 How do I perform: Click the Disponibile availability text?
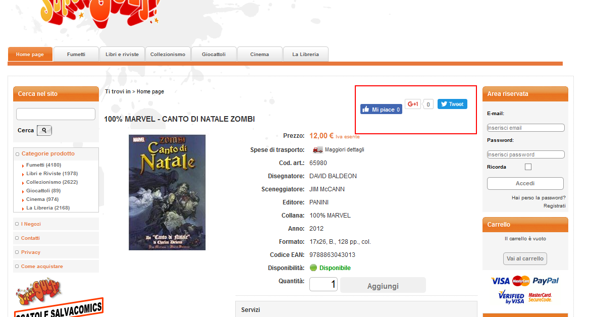pos(335,268)
